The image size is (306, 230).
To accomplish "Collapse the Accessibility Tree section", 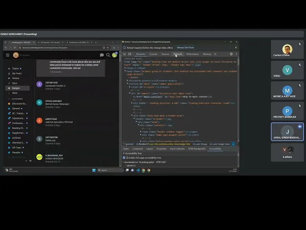I will [x=124, y=153].
